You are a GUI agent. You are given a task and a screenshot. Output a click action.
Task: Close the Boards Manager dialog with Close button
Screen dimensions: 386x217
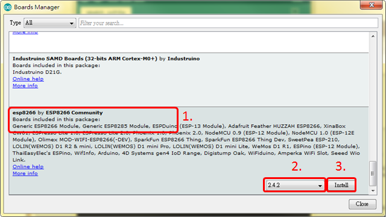point(362,204)
